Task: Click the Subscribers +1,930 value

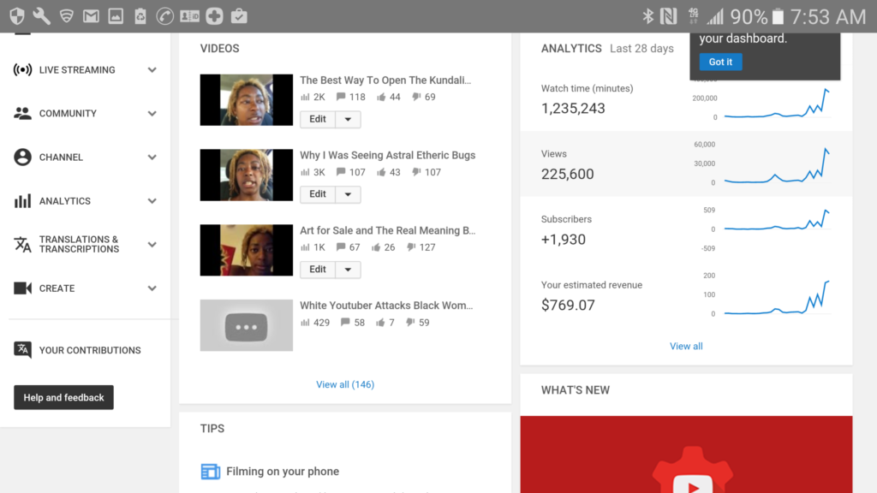Action: pos(564,240)
